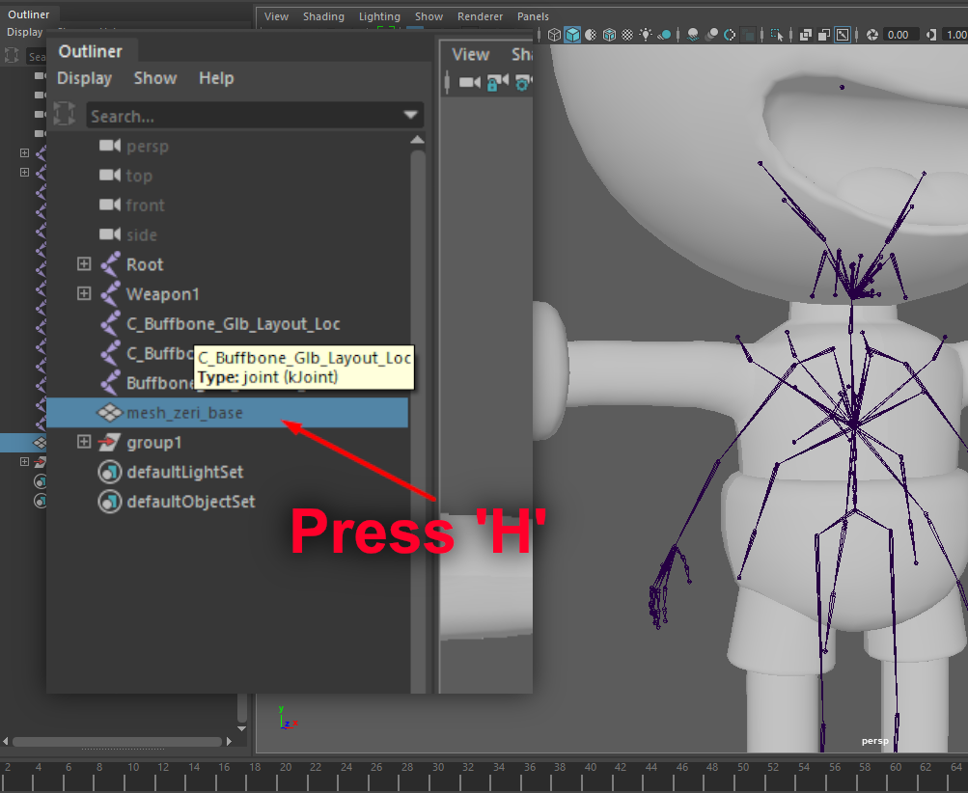Image resolution: width=968 pixels, height=793 pixels.
Task: Open the Renderer menu
Action: click(481, 16)
